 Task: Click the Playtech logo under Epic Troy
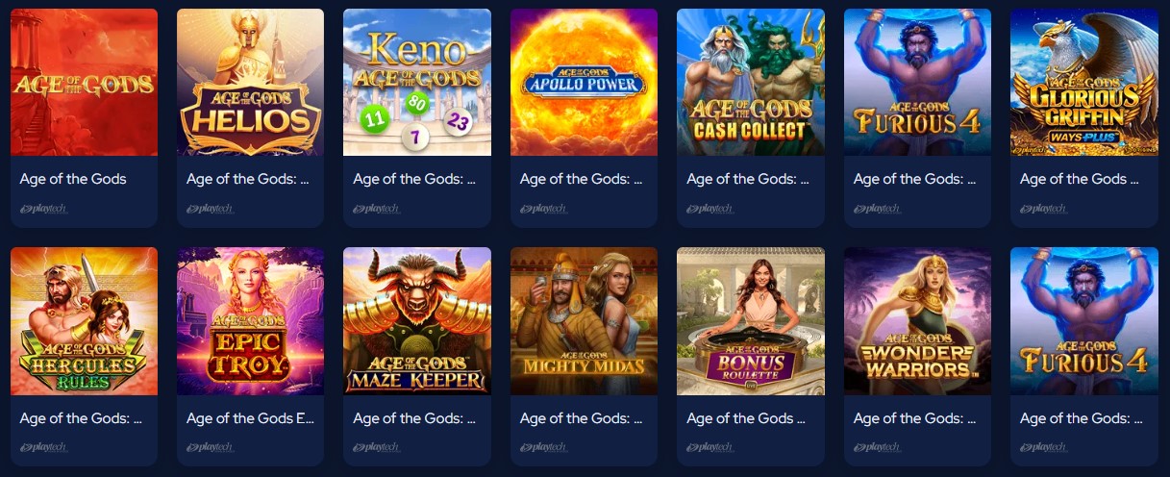click(x=210, y=447)
